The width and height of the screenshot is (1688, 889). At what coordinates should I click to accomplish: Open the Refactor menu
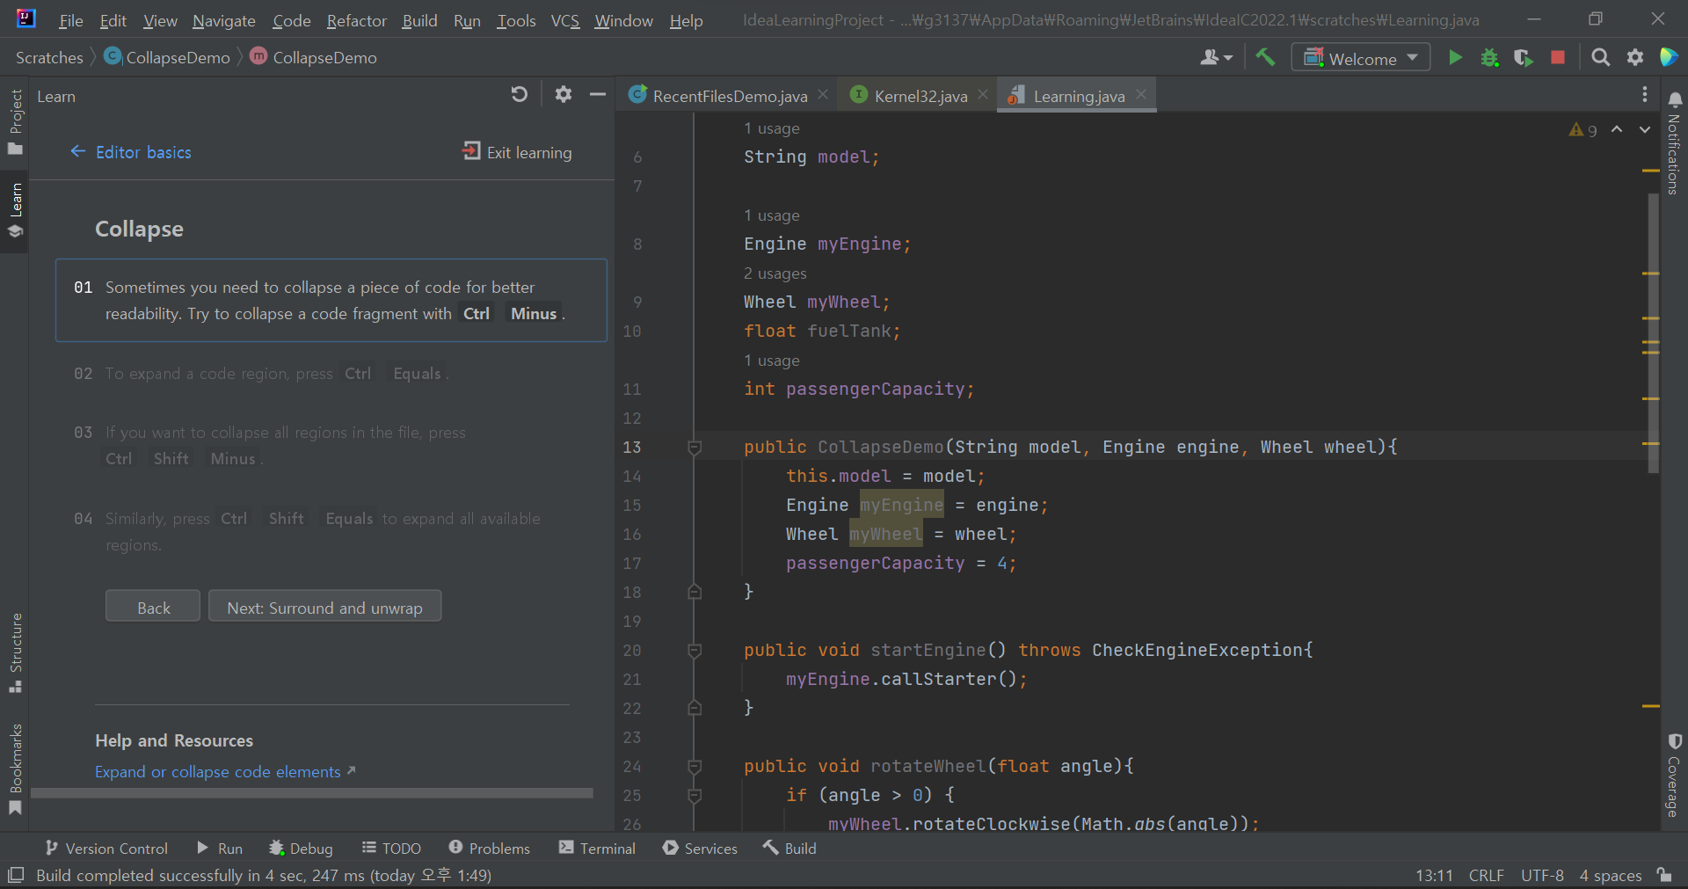point(356,20)
